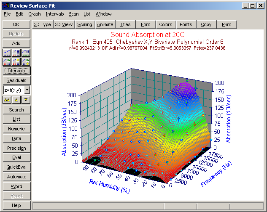Print the graph with the Print button

227,25
